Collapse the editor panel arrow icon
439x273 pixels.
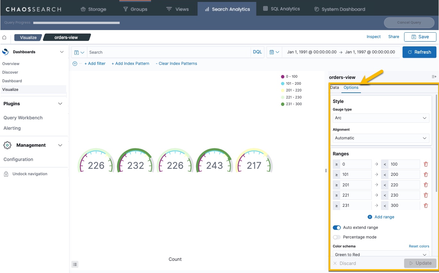pos(434,77)
